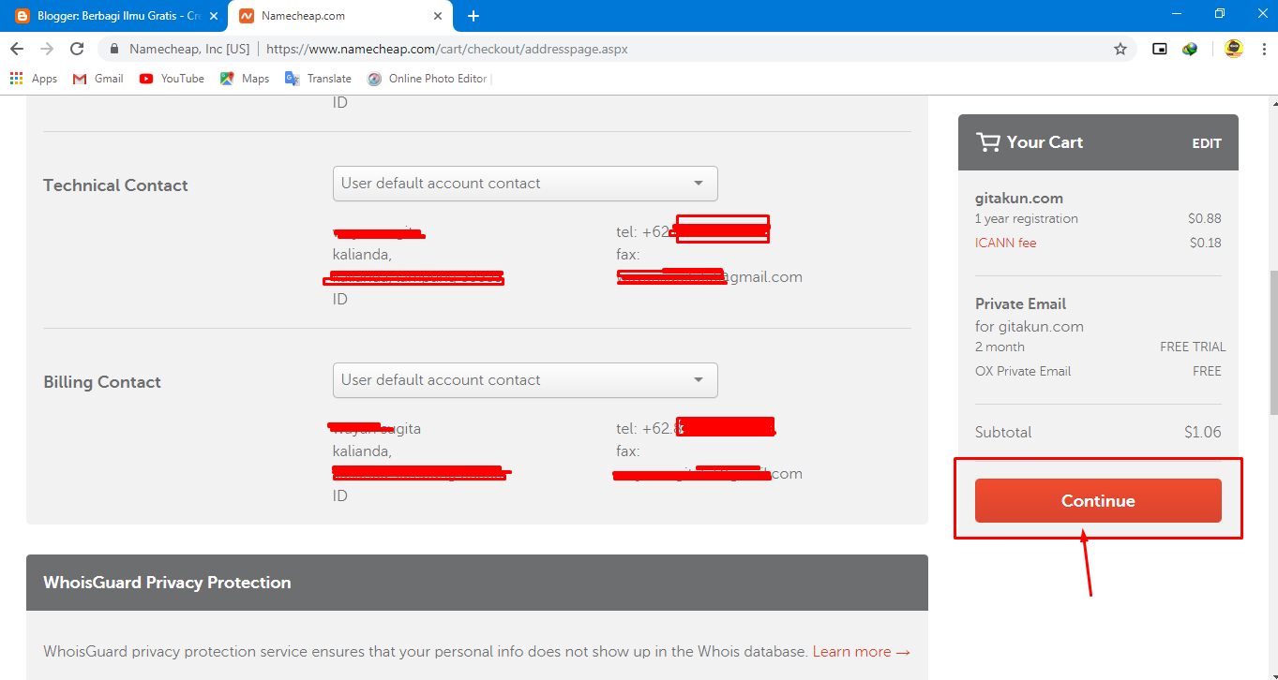Open the Billing Contact dropdown
Screen dimensions: 1278x680
click(525, 380)
